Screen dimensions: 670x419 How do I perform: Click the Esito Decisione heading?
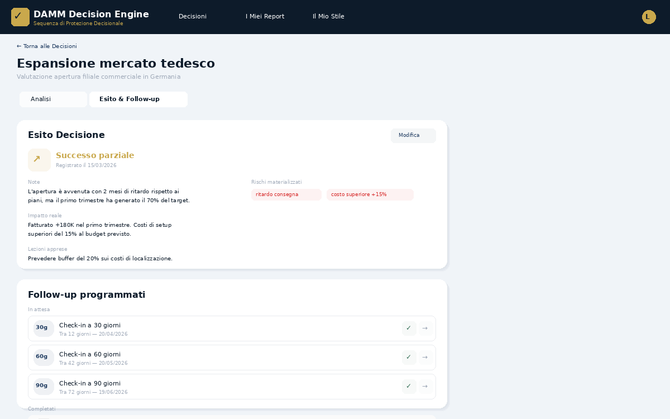[x=66, y=135]
